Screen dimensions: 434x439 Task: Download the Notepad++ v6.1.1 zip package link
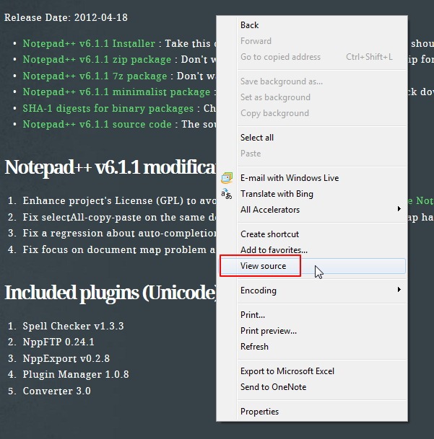97,60
